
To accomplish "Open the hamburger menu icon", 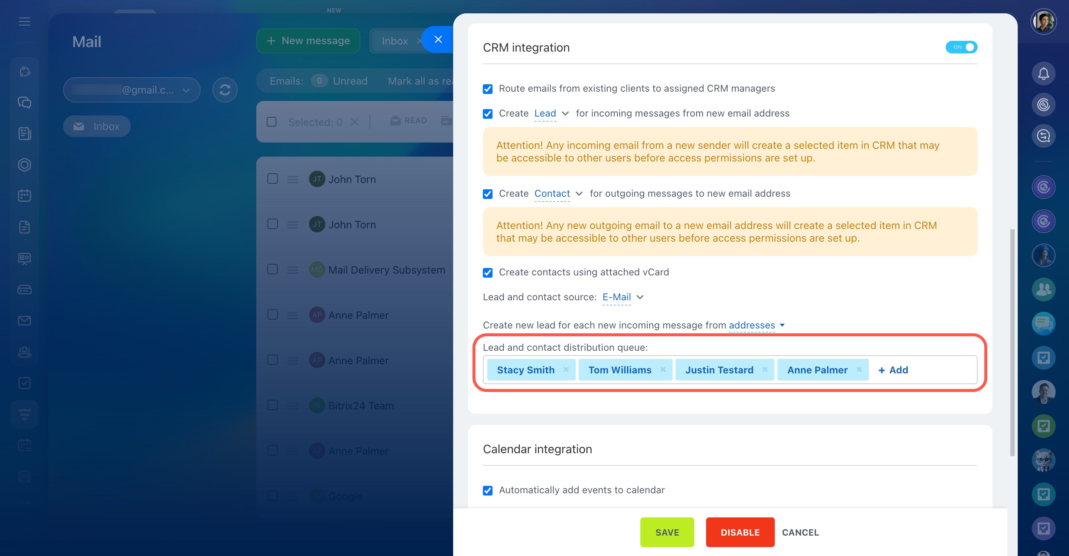I will 25,22.
